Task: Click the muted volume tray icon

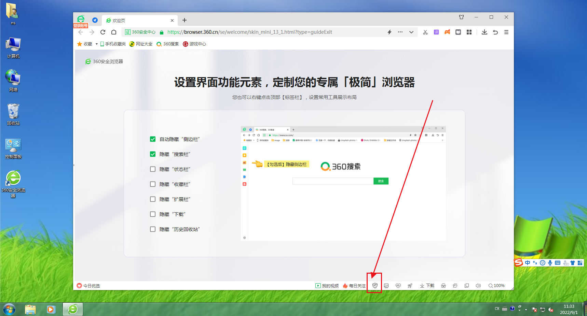Action: tap(551, 310)
